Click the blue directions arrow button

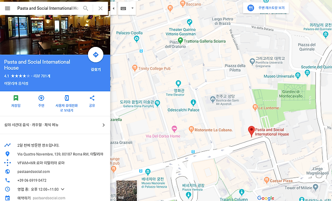96,55
